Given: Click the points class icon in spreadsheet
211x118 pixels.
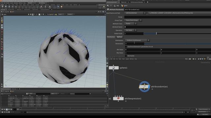Looking at the screenshot, I should coord(27,94).
